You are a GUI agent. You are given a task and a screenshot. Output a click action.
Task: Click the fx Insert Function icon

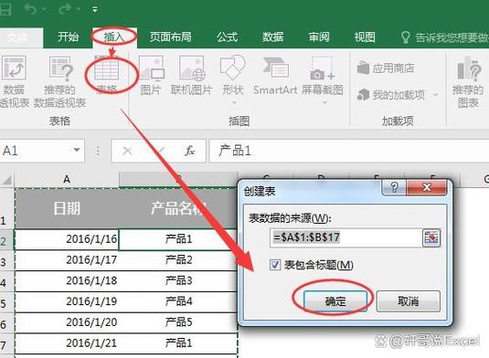click(189, 151)
